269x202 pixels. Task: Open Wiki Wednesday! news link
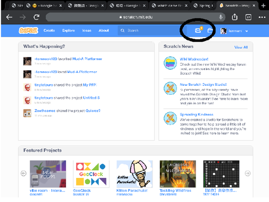coord(194,59)
